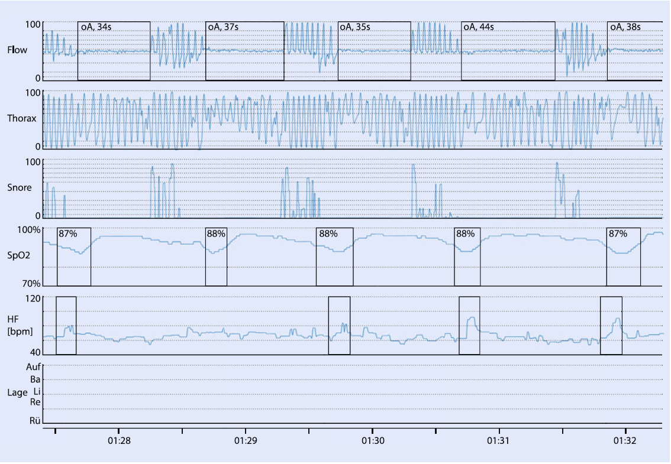Click the Snore channel label
The width and height of the screenshot is (671, 464).
coord(20,188)
